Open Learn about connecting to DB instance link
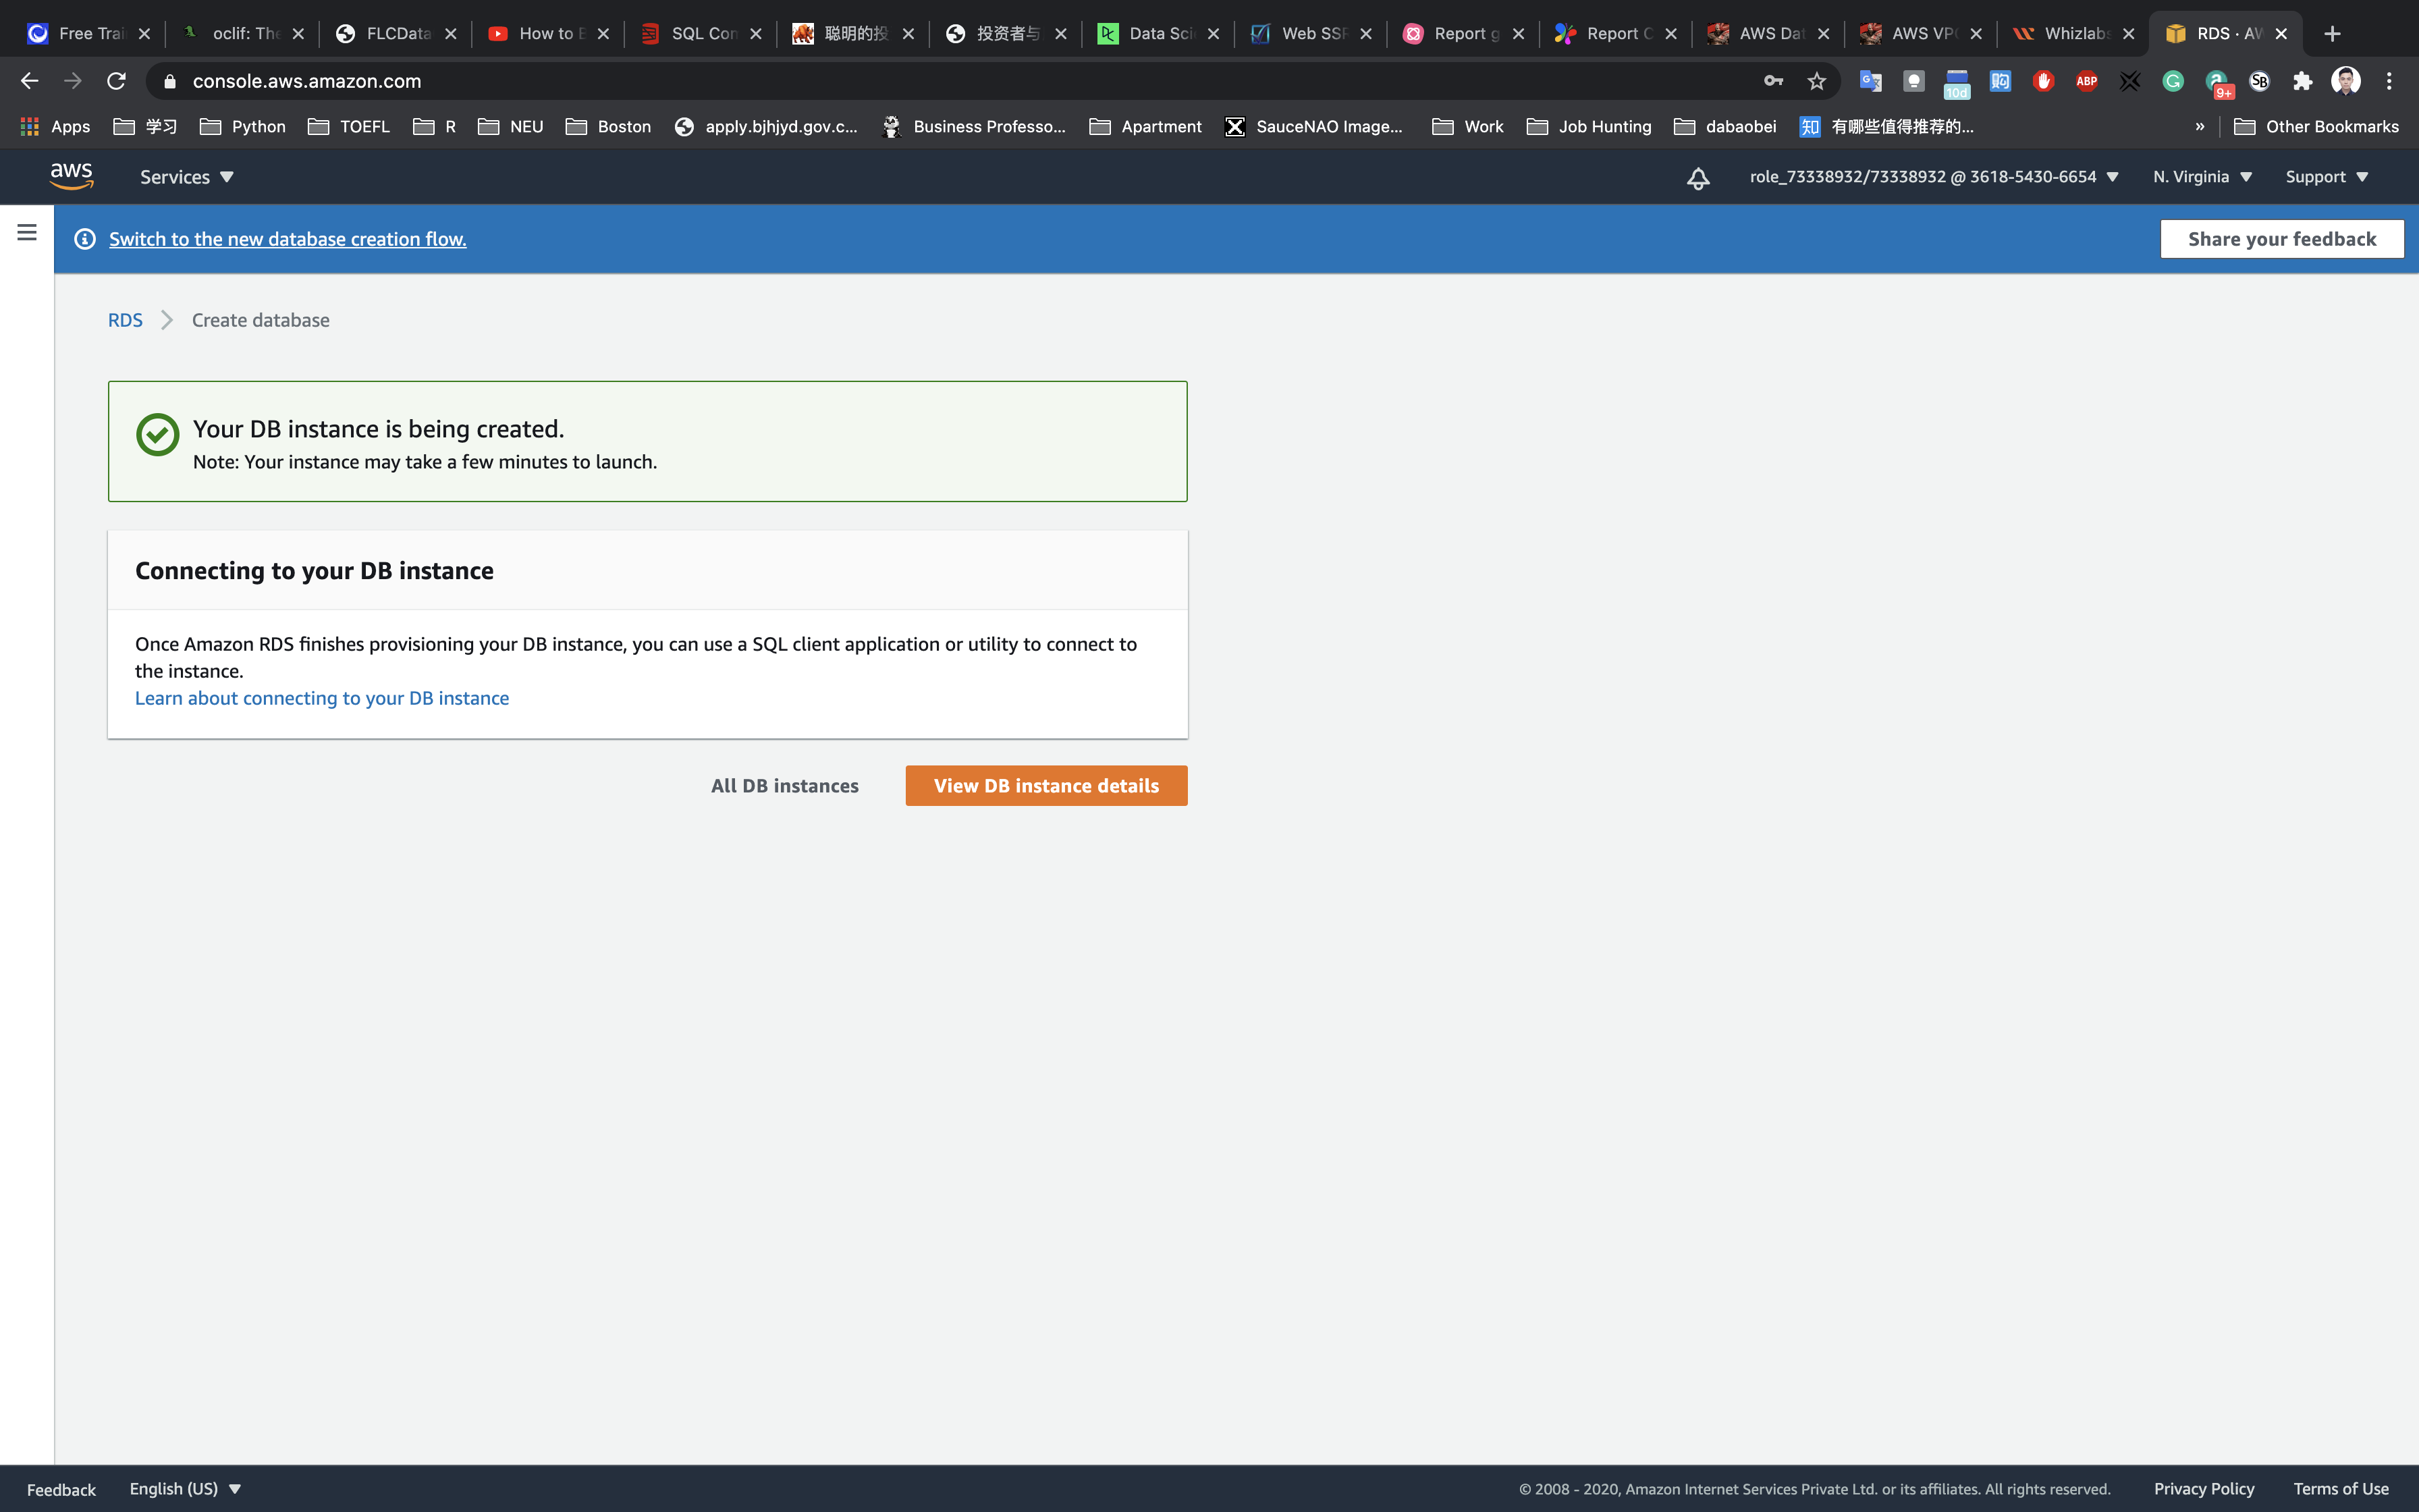The width and height of the screenshot is (2419, 1512). (322, 698)
